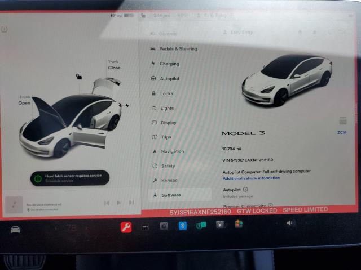
Task: Tap the icon at top-left of car panel
Action: (x=5, y=29)
